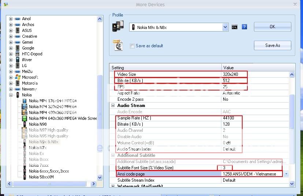Click the Nokia N98 phone icon
Viewport: 303px width, 196px height.
pyautogui.click(x=25, y=124)
